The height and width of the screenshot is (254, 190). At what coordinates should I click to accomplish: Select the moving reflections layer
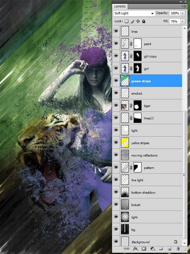(x=151, y=155)
